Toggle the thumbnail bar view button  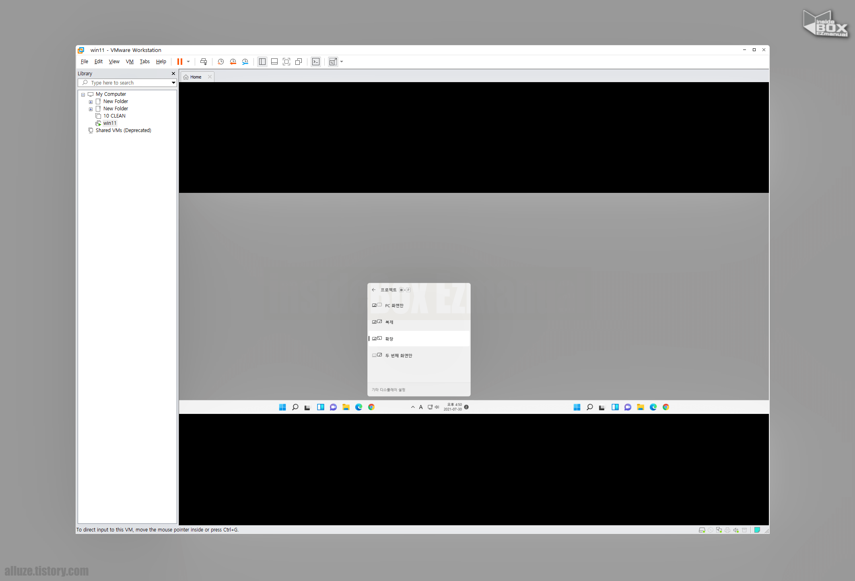pyautogui.click(x=274, y=62)
